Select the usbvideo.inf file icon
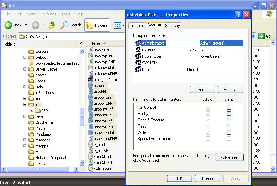This screenshot has width=277, height=186. tap(91, 133)
